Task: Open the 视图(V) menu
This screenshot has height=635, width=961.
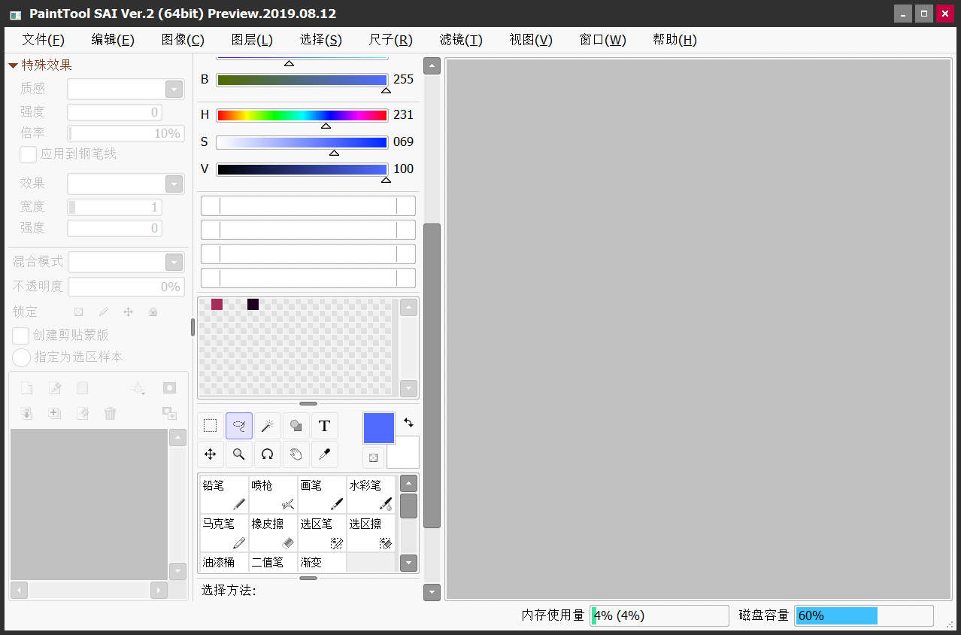Action: (531, 40)
